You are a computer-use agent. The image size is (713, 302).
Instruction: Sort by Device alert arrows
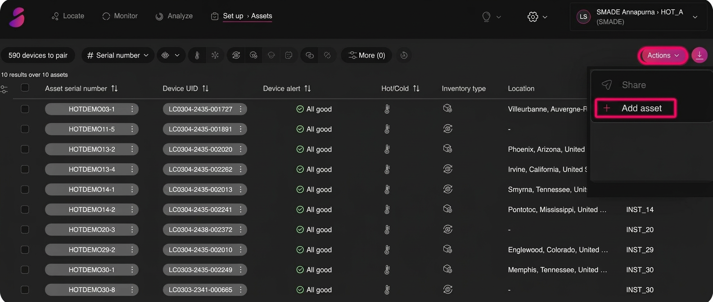pos(307,89)
